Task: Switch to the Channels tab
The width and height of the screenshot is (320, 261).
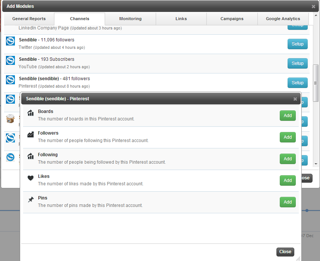Action: pos(80,19)
